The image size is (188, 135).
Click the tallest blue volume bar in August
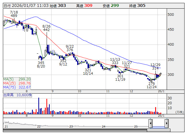tap(39, 106)
